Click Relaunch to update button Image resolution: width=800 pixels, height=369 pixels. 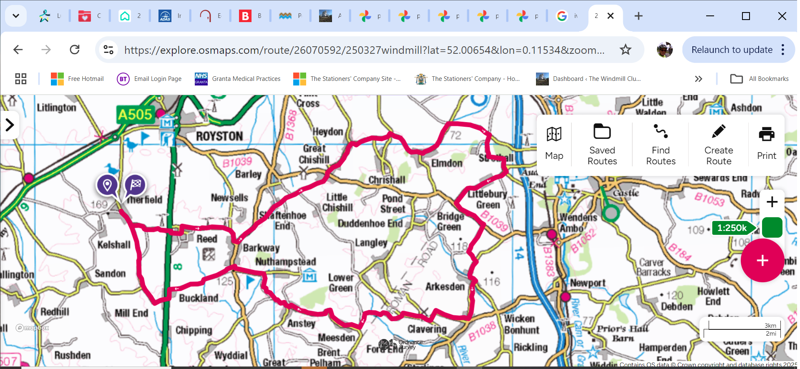click(x=732, y=50)
